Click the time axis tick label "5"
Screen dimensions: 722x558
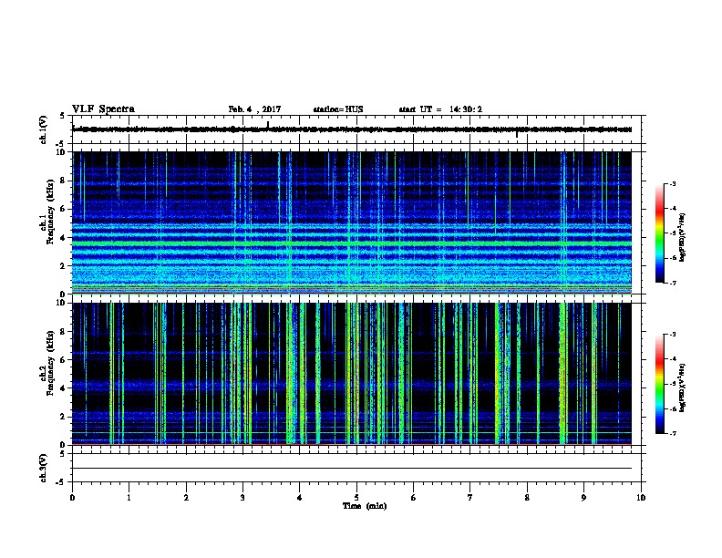[x=356, y=498]
